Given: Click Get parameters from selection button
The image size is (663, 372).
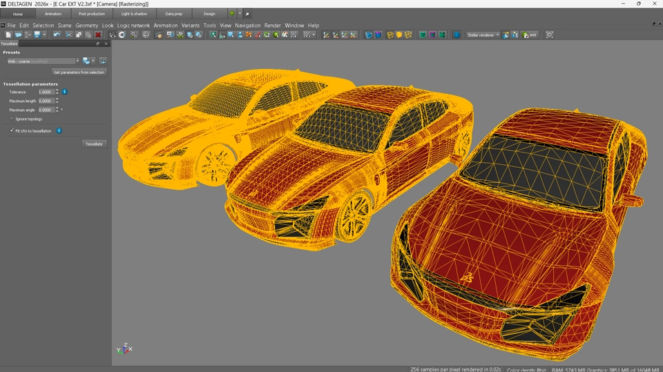Looking at the screenshot, I should coord(79,72).
